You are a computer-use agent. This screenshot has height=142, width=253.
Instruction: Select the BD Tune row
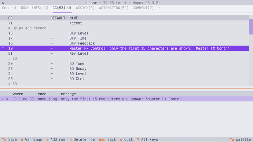124,63
